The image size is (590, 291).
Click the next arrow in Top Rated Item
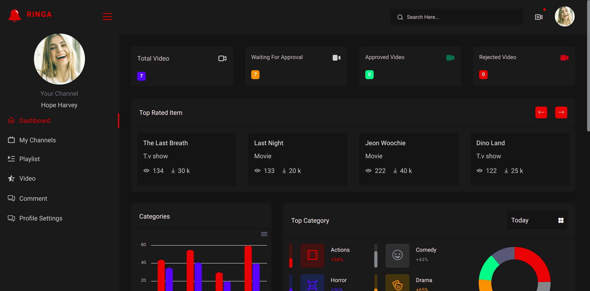click(561, 112)
